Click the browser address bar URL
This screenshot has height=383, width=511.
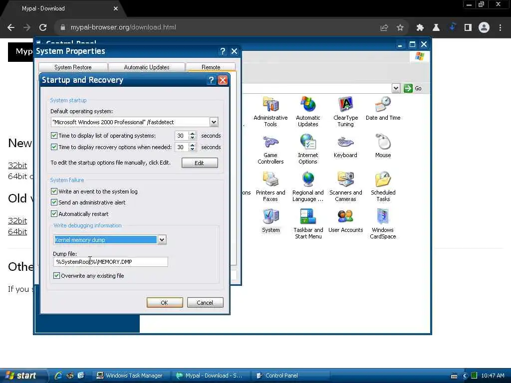click(x=123, y=27)
